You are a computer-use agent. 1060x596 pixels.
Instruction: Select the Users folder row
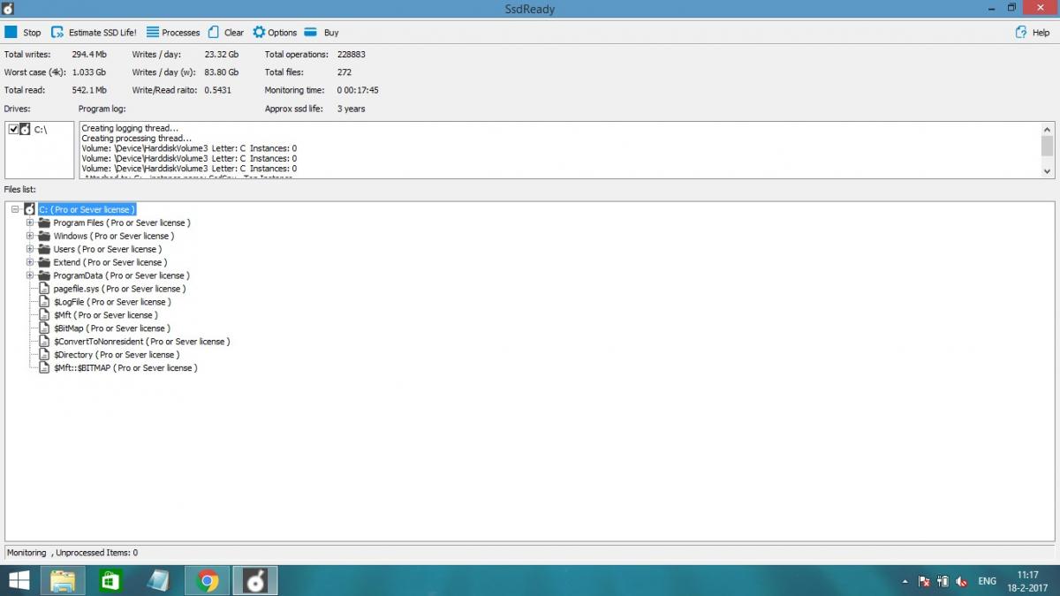pos(108,249)
